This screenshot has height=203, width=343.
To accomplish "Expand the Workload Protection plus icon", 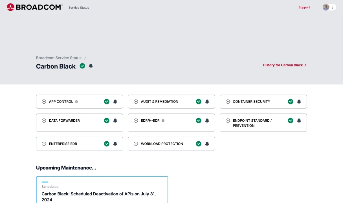I will [x=136, y=144].
